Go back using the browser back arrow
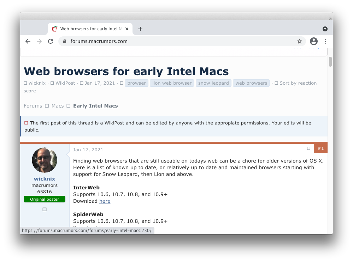 [x=28, y=41]
